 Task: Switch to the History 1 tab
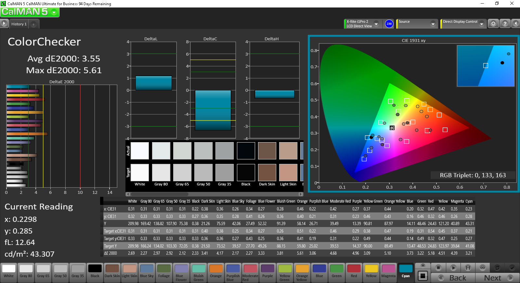coord(19,24)
